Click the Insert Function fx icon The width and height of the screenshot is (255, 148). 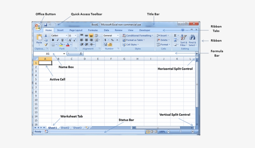tap(81, 54)
